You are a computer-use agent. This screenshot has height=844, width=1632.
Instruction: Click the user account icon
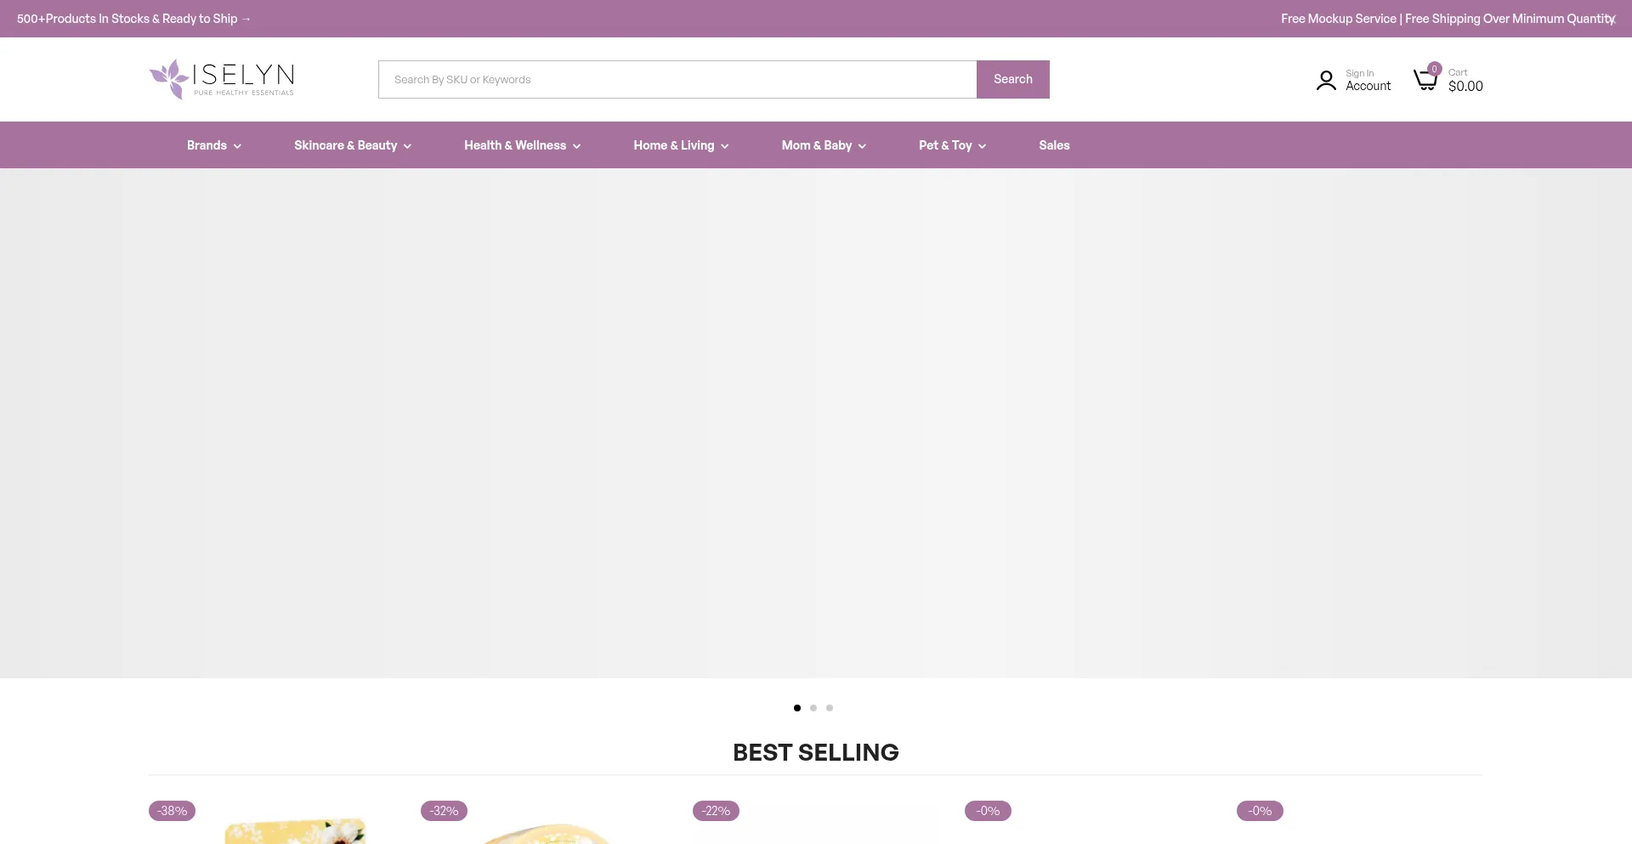[1326, 80]
